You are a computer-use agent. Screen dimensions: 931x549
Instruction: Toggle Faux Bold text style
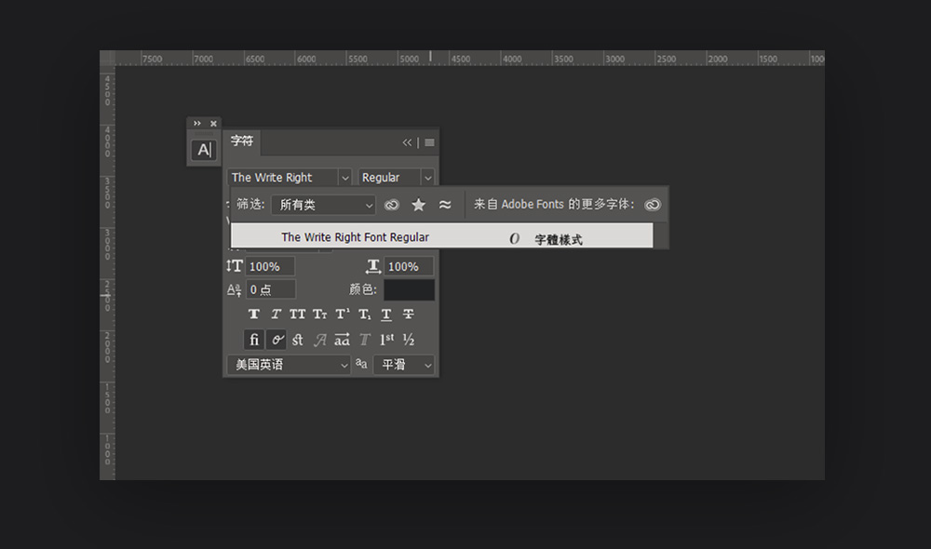click(x=253, y=315)
